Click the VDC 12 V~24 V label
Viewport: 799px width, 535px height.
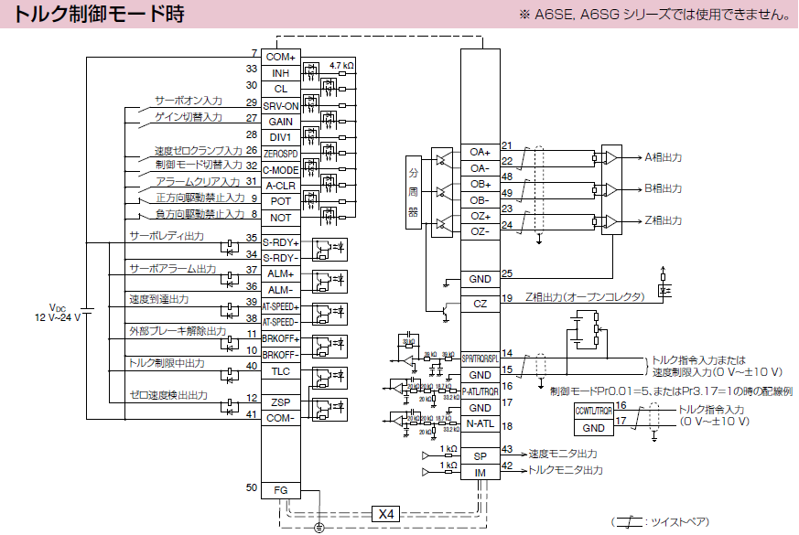pos(58,313)
